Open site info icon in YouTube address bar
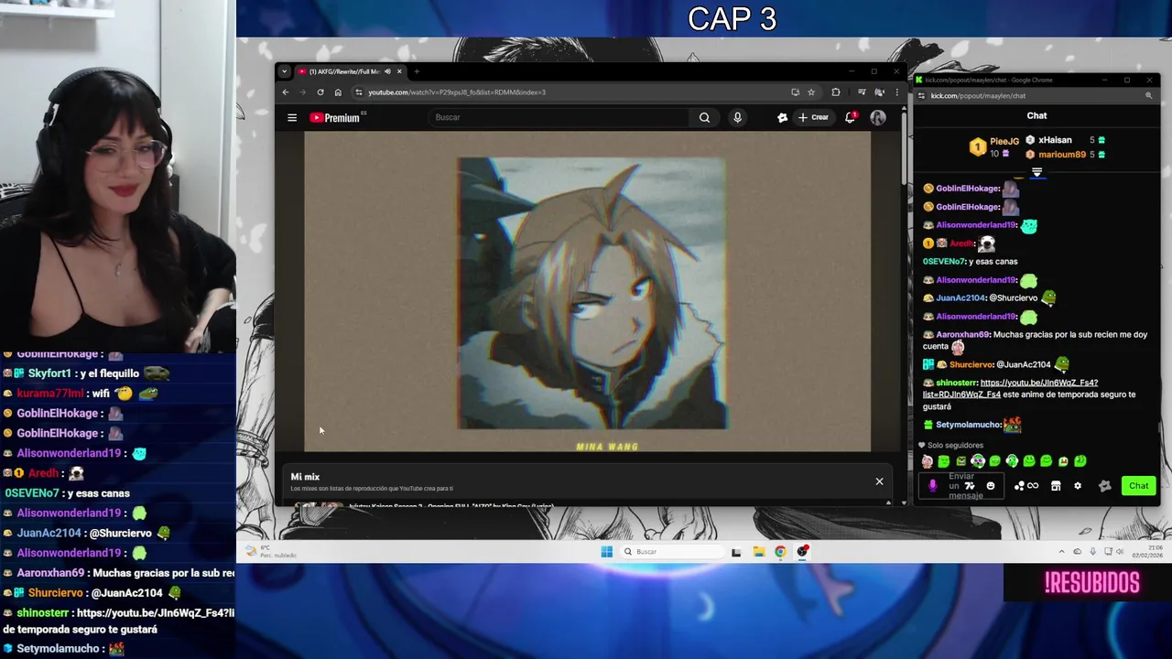Viewport: 1172px width, 659px height. tap(359, 92)
